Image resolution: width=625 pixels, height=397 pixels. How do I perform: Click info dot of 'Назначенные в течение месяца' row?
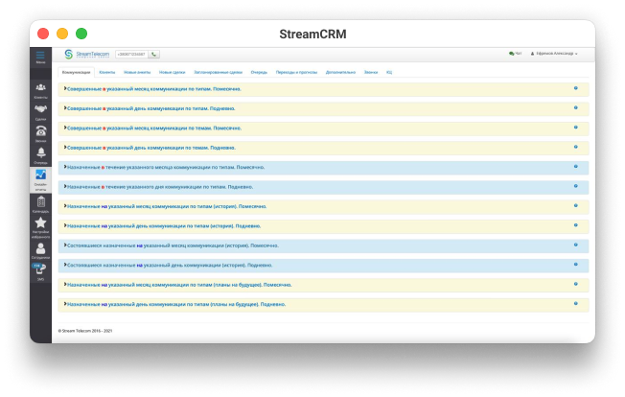coord(575,166)
